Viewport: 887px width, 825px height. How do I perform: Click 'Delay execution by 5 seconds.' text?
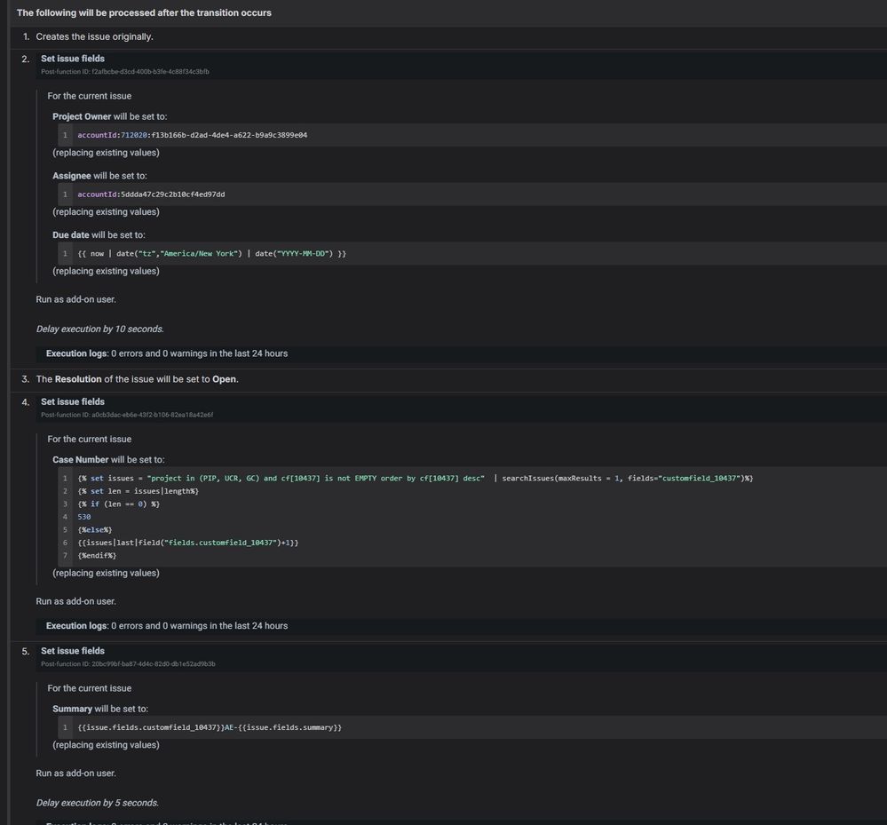(x=98, y=803)
